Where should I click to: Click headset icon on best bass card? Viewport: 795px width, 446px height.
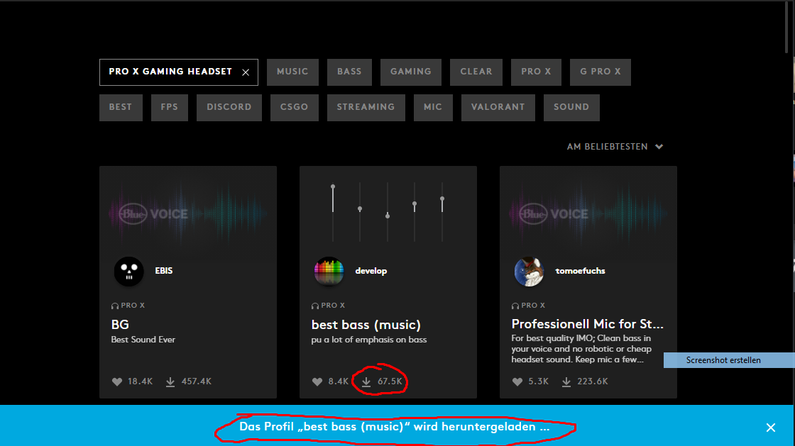pos(315,306)
